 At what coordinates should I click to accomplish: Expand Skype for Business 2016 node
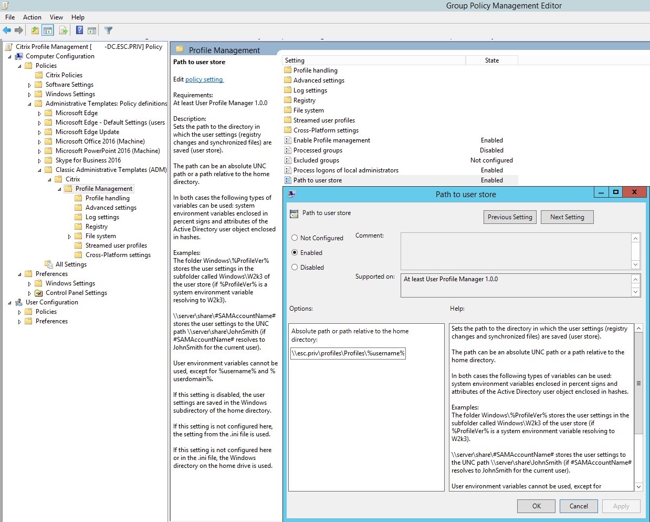39,161
